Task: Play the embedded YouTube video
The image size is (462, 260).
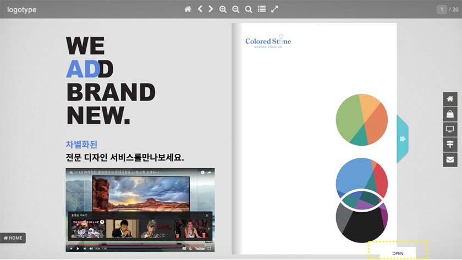Action: click(x=77, y=248)
